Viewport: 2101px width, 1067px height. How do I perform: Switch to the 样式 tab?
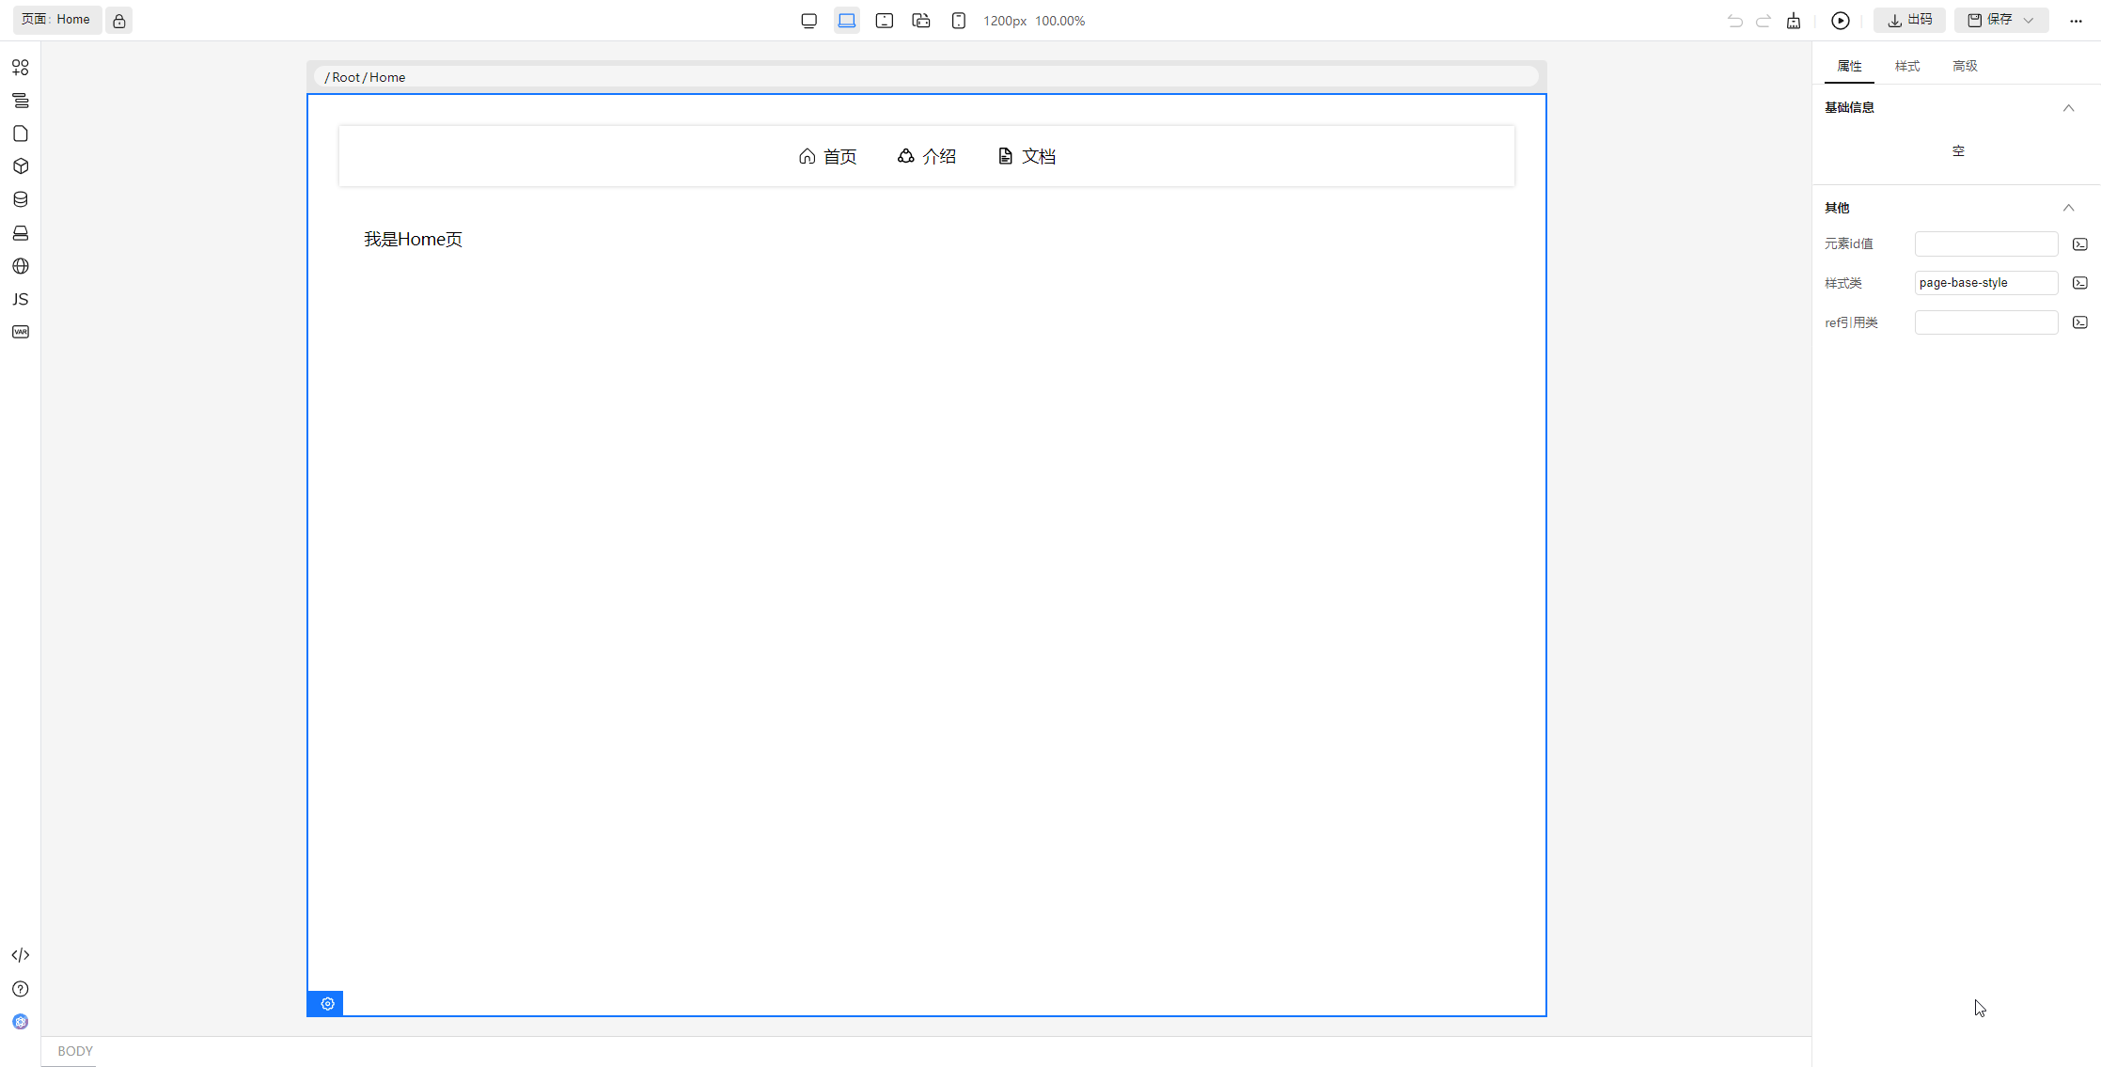click(x=1906, y=66)
